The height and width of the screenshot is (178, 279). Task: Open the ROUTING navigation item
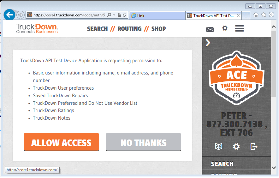[x=129, y=29]
